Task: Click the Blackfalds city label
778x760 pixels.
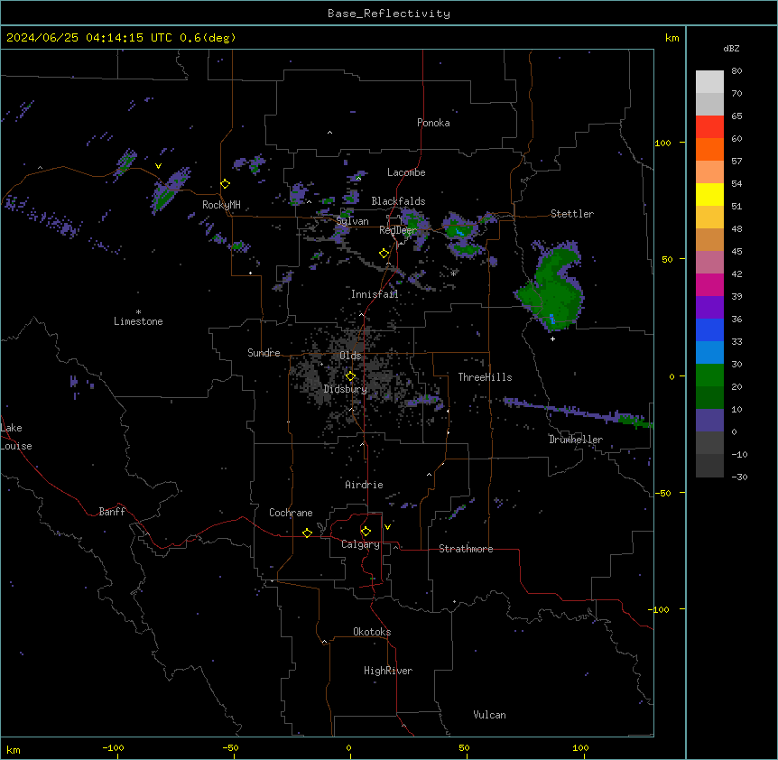Action: pyautogui.click(x=398, y=201)
